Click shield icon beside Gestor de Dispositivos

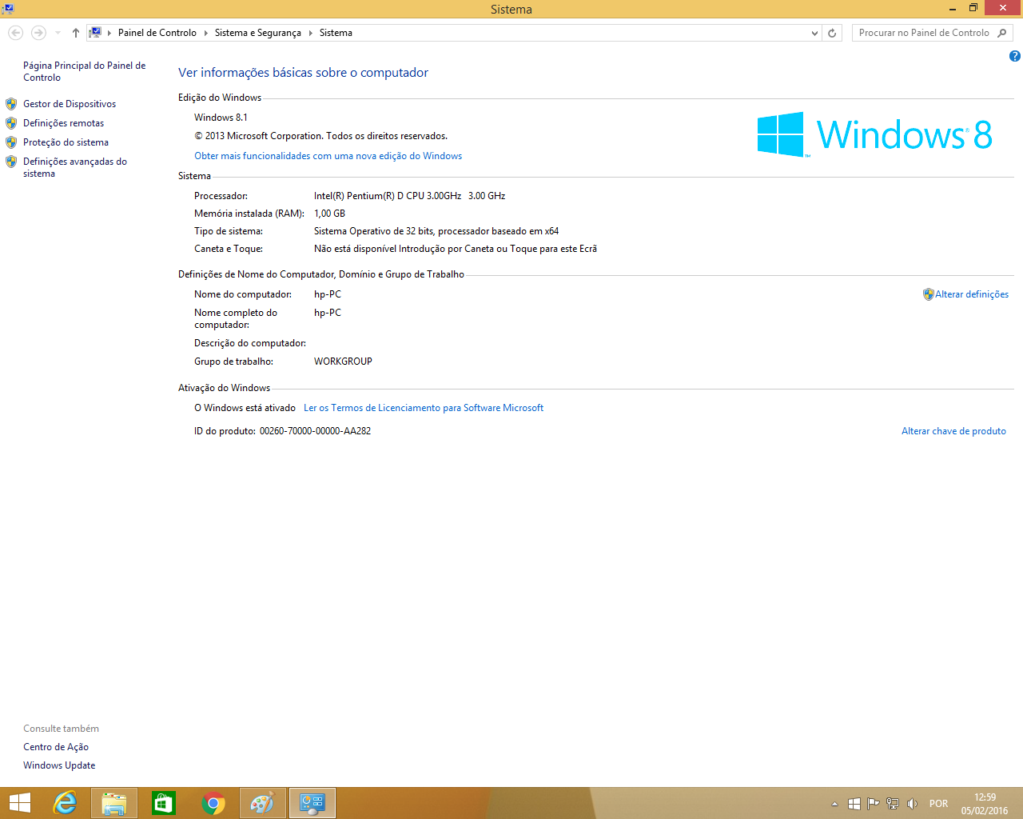11,104
